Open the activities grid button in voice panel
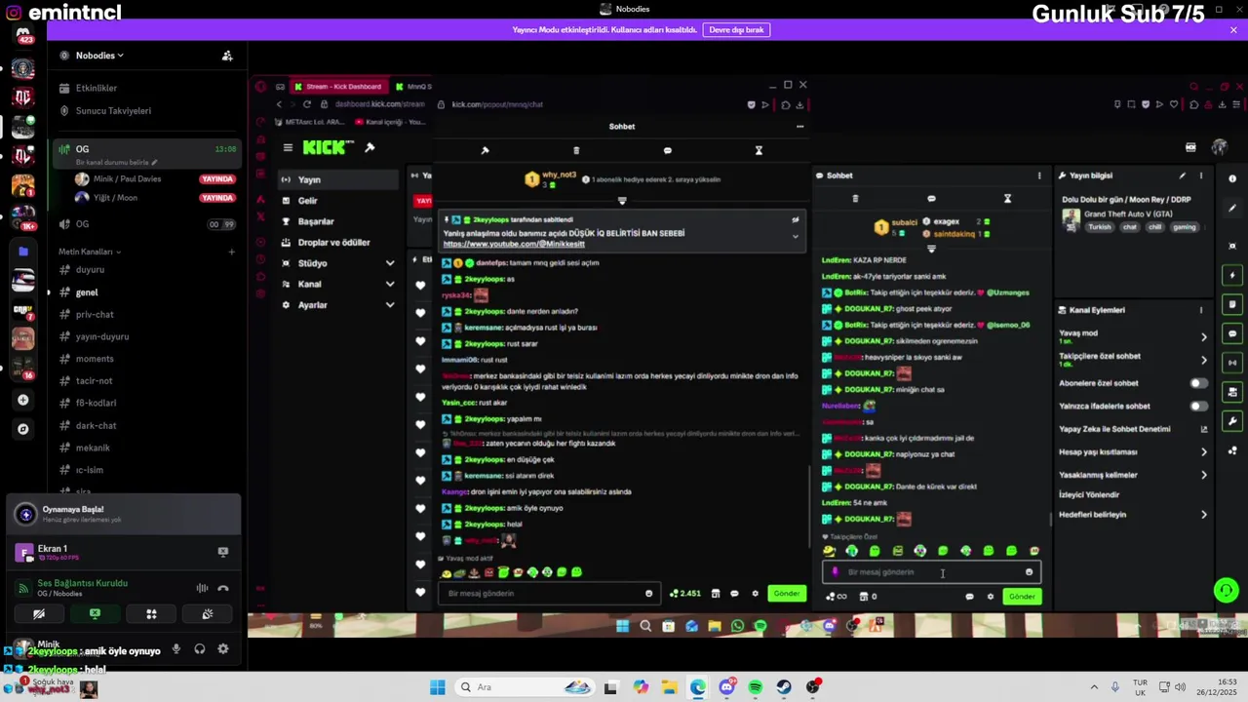The image size is (1248, 702). coord(151,614)
